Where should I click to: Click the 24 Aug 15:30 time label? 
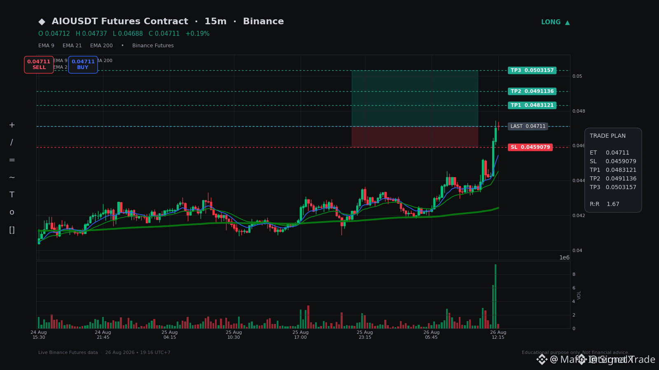[x=39, y=335]
